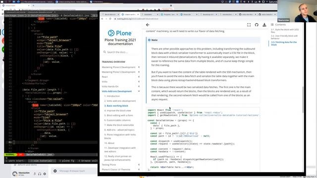This screenshot has width=317, height=178.
Task: Expand the Volto Hands-On section
Action: pyautogui.click(x=139, y=87)
